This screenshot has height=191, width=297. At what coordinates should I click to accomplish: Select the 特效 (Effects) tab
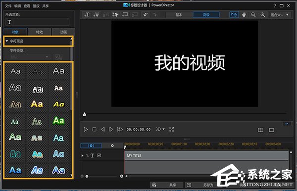click(40, 32)
